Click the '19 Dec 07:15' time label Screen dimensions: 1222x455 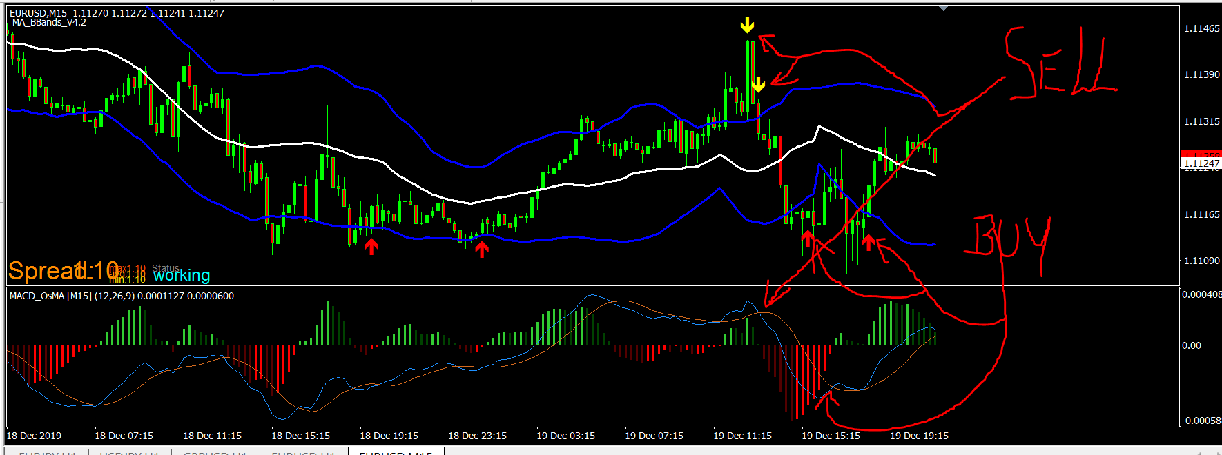[x=654, y=436]
